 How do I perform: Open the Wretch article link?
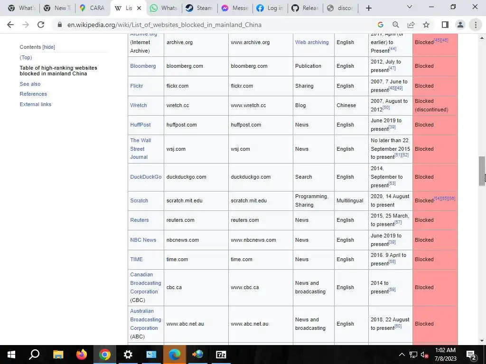(x=139, y=105)
